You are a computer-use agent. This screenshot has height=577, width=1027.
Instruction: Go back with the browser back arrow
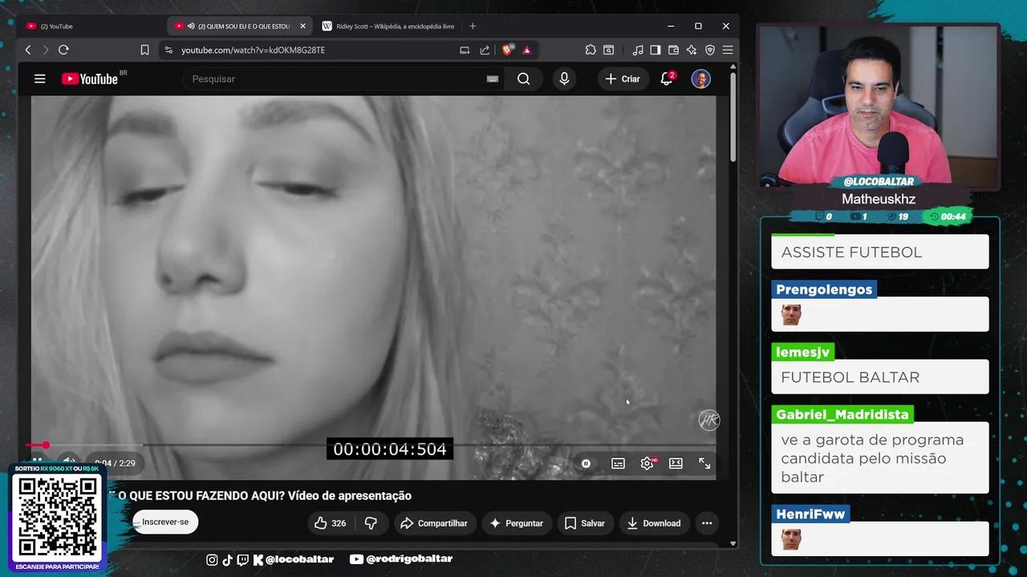coord(28,50)
